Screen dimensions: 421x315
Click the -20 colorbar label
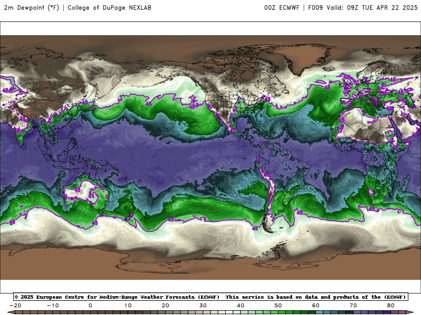(x=15, y=306)
